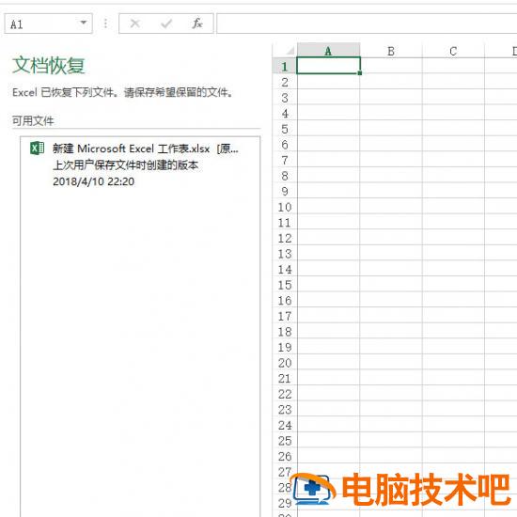517x517 pixels.
Task: Select row 18 header
Action: 285,332
